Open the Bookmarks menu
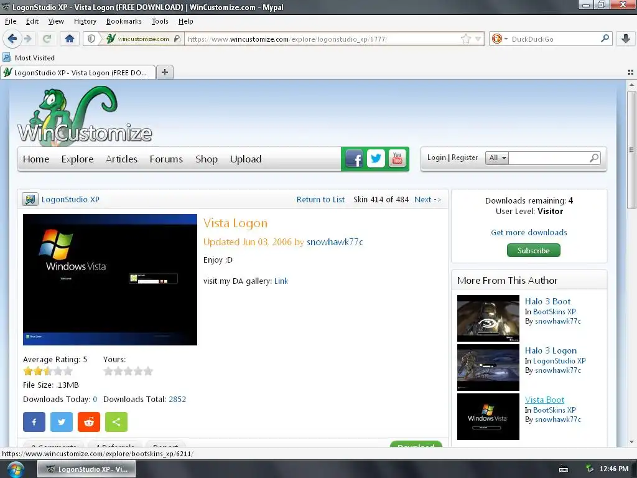Image resolution: width=637 pixels, height=478 pixels. [124, 21]
